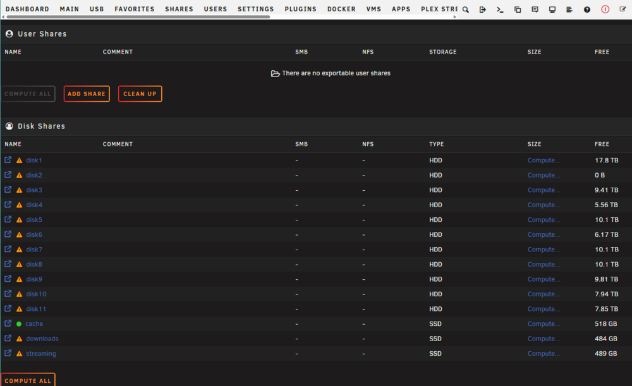Open the USB tab
Image resolution: width=632 pixels, height=386 pixels.
(x=97, y=9)
